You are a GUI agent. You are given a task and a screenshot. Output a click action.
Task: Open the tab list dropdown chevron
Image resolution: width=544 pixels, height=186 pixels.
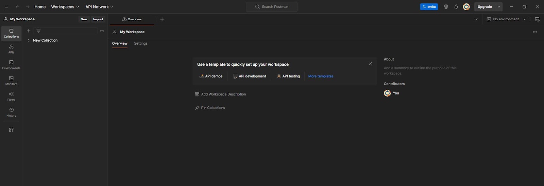[477, 19]
